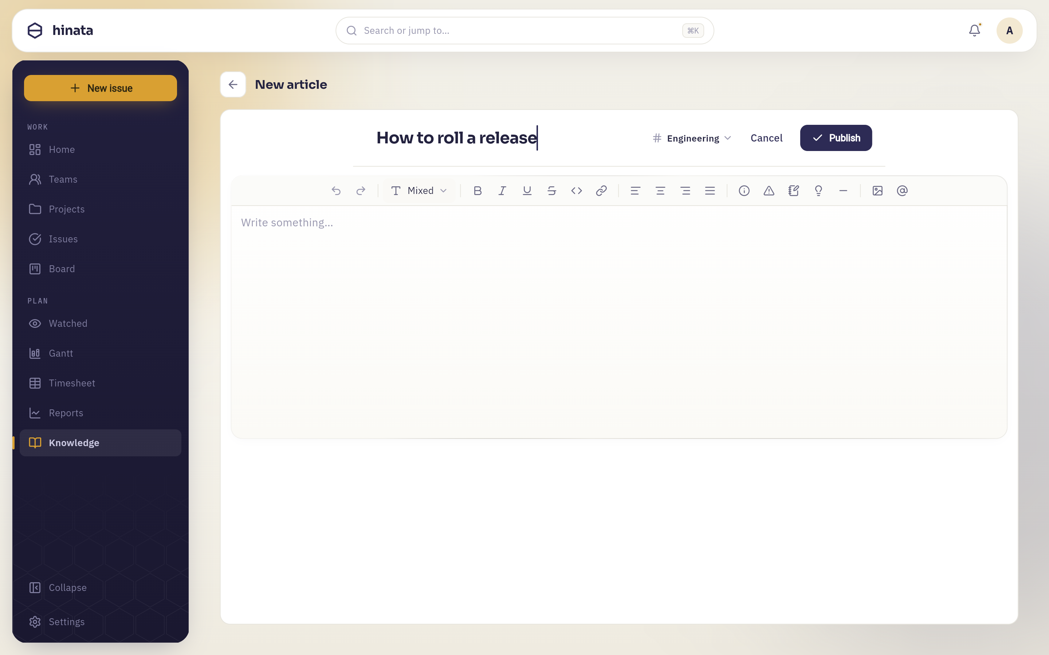This screenshot has width=1049, height=655.
Task: Go back with the arrow button
Action: pyautogui.click(x=233, y=84)
